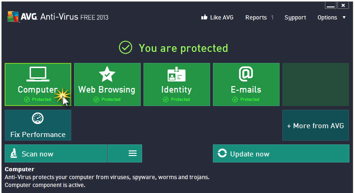Click the Reports count number 1
Viewport: 355px width, 193px height.
(x=272, y=18)
